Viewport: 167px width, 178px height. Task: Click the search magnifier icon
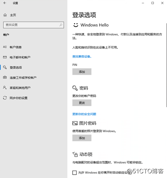pyautogui.click(x=61, y=25)
